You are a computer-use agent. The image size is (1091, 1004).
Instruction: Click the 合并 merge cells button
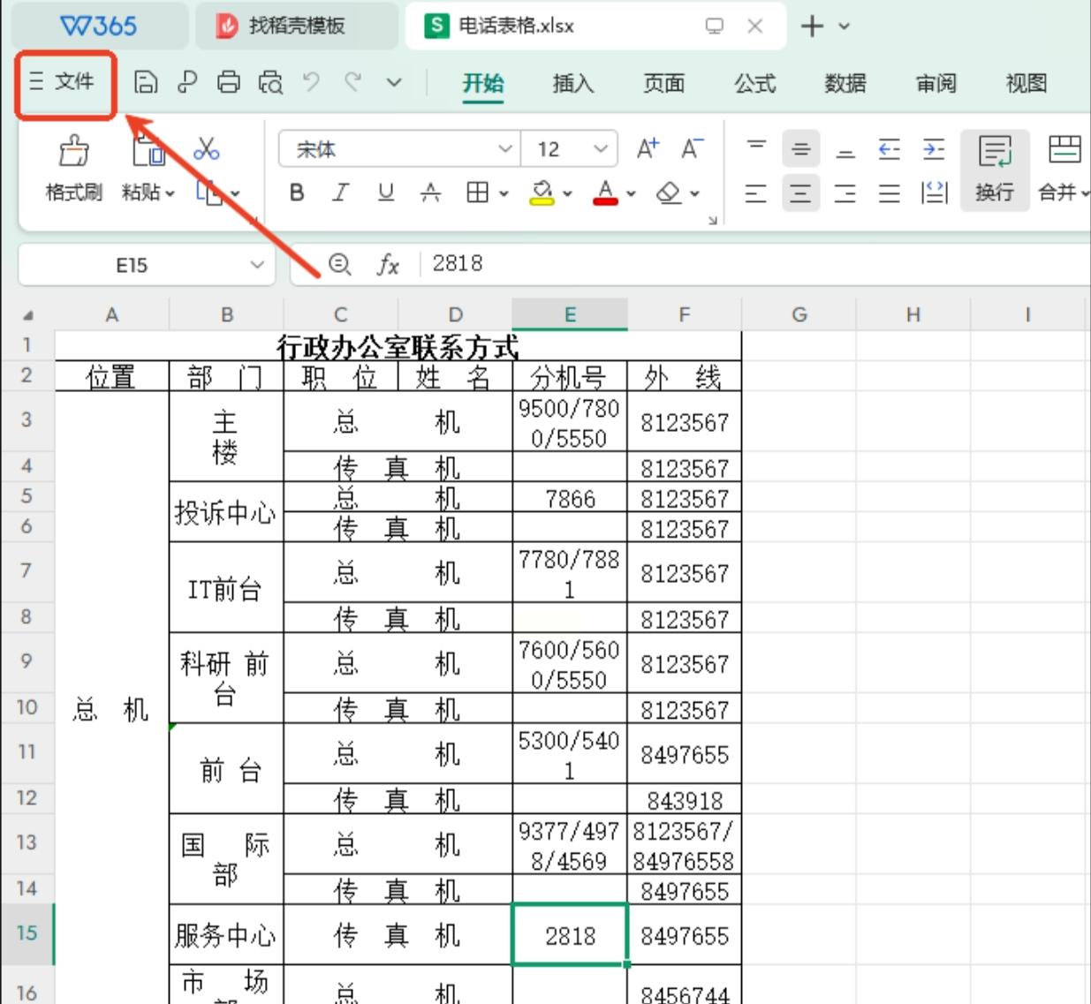coord(1064,170)
